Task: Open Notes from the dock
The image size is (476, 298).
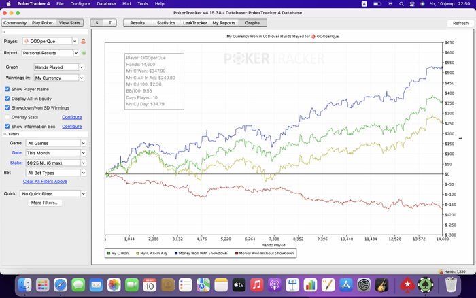Action: coord(221,285)
